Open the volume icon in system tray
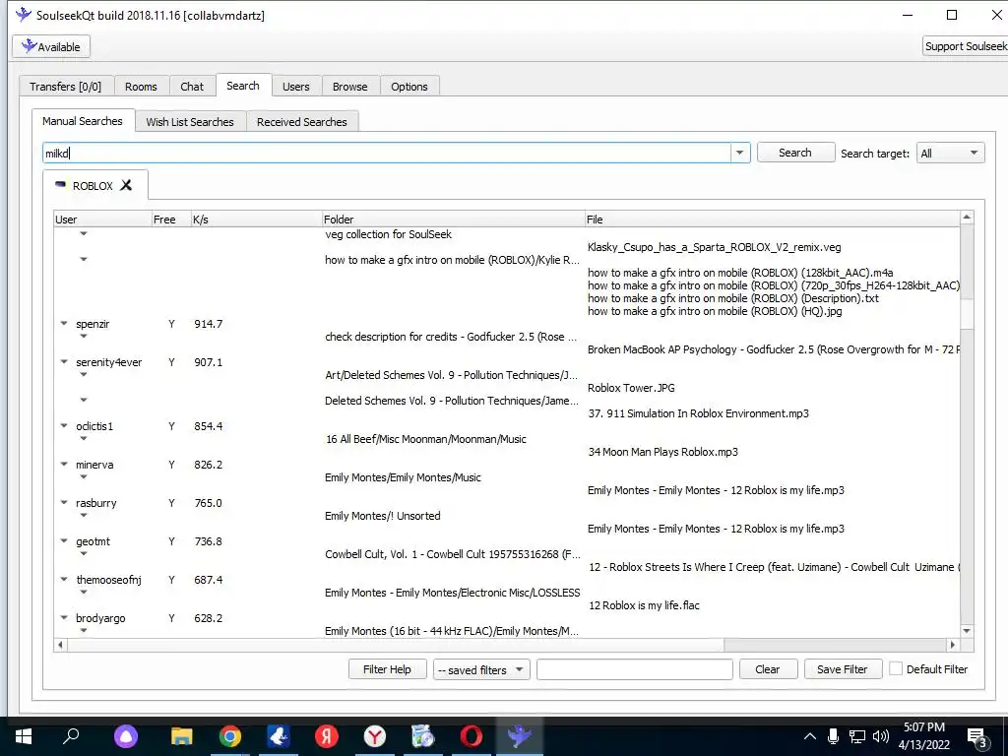The width and height of the screenshot is (1008, 756). 881,736
